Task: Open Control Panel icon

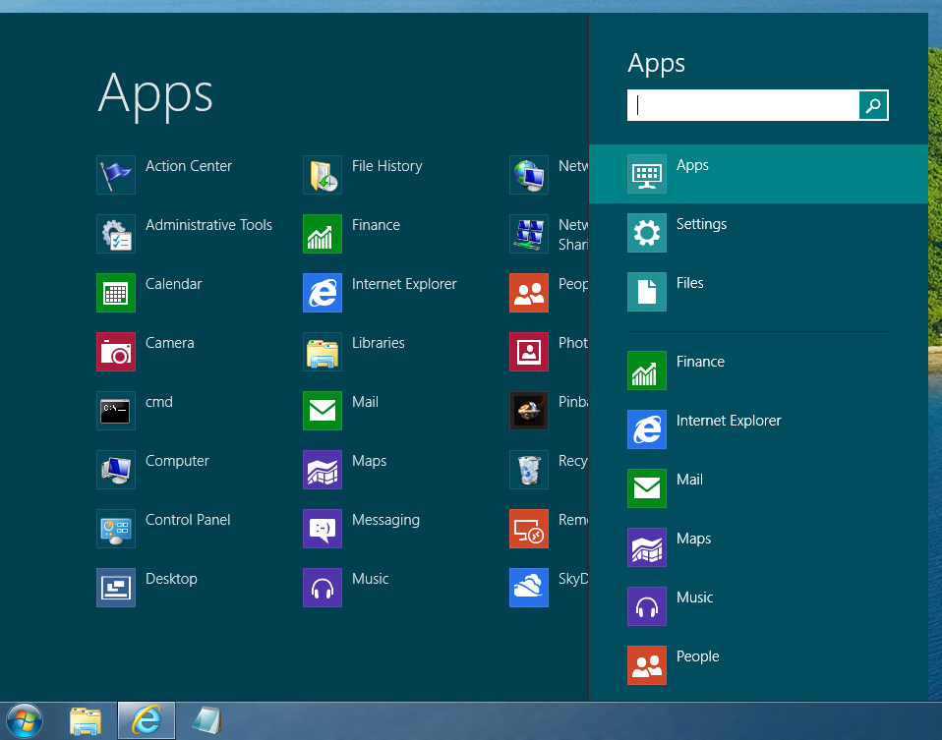Action: pos(116,528)
